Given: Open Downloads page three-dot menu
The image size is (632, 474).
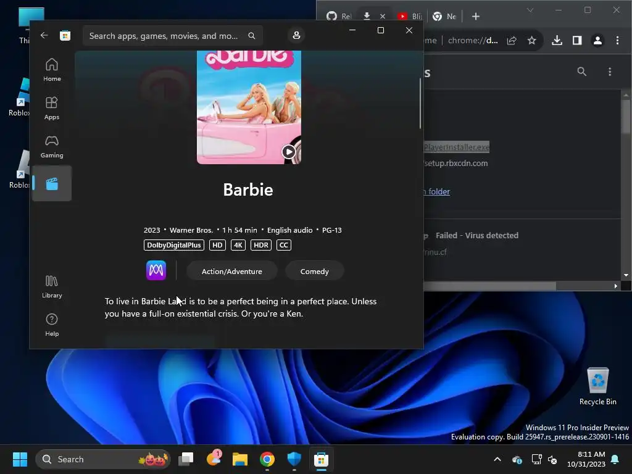Looking at the screenshot, I should 609,72.
